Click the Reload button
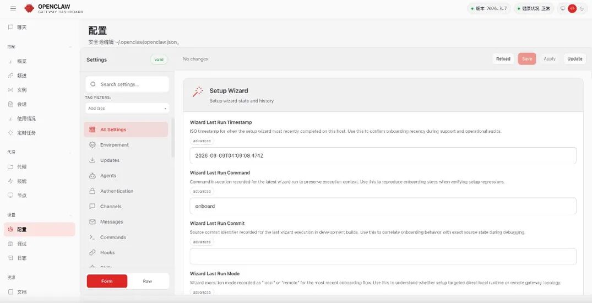Screen dimensions: 592x303 pos(503,59)
